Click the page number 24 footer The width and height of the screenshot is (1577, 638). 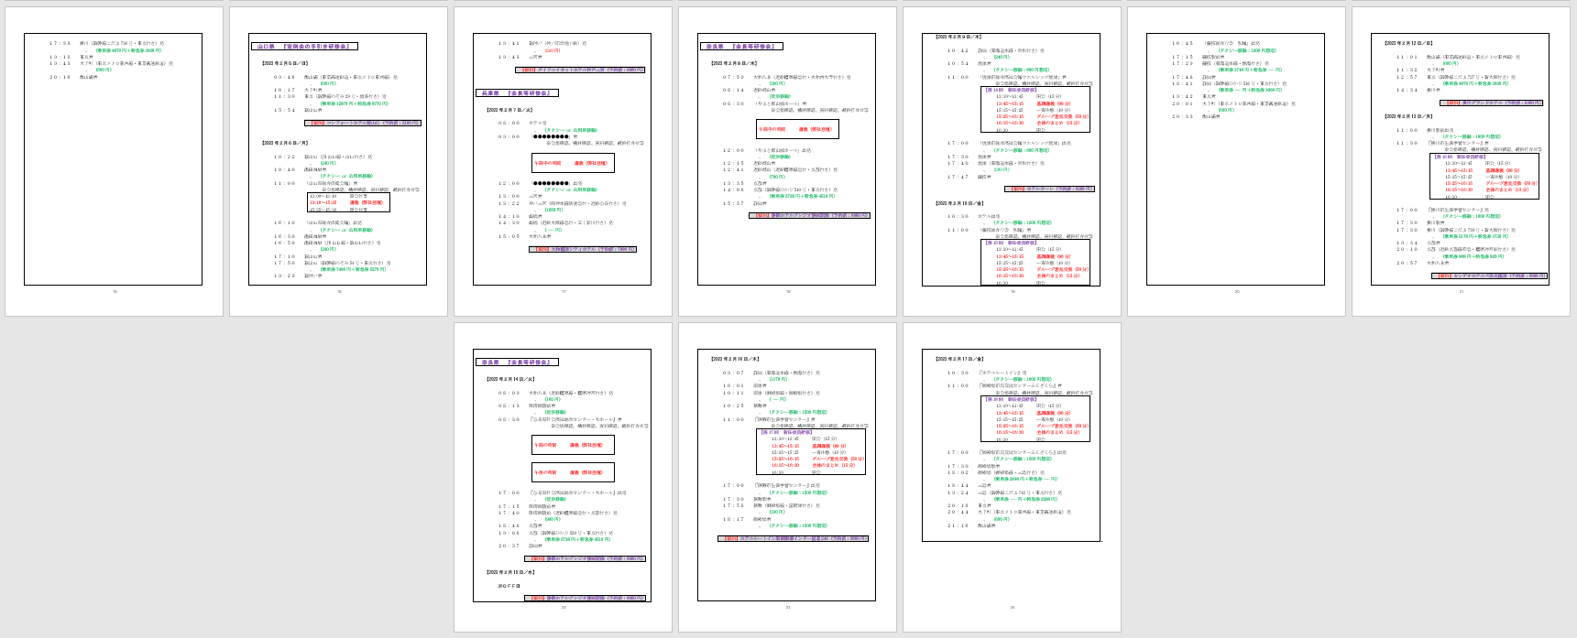[x=1012, y=607]
